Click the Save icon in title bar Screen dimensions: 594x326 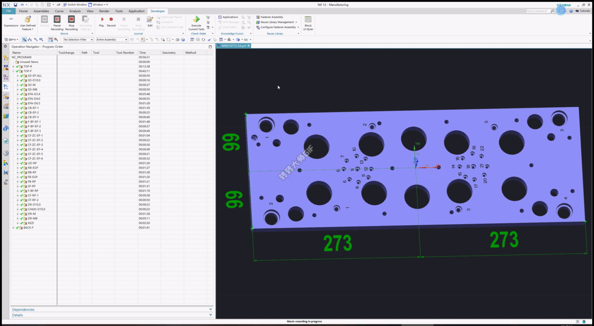pos(15,5)
